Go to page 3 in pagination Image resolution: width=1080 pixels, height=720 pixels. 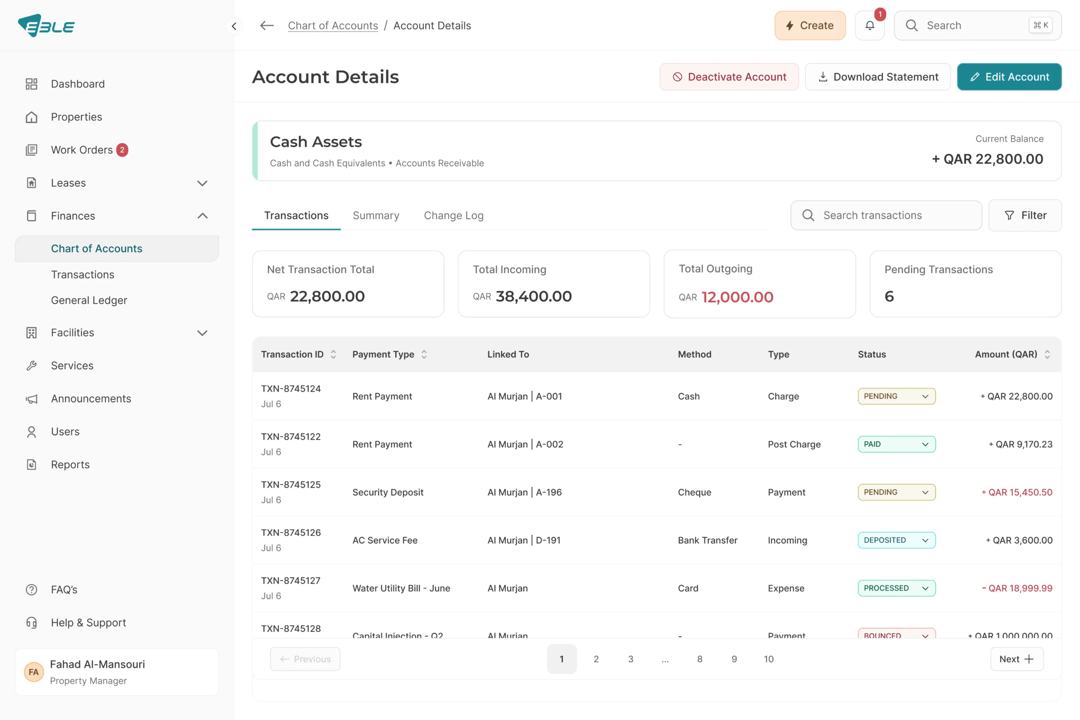point(630,659)
